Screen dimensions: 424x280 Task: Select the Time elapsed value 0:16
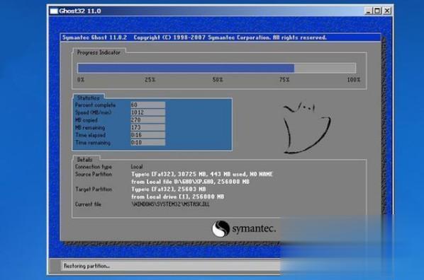[x=147, y=135]
